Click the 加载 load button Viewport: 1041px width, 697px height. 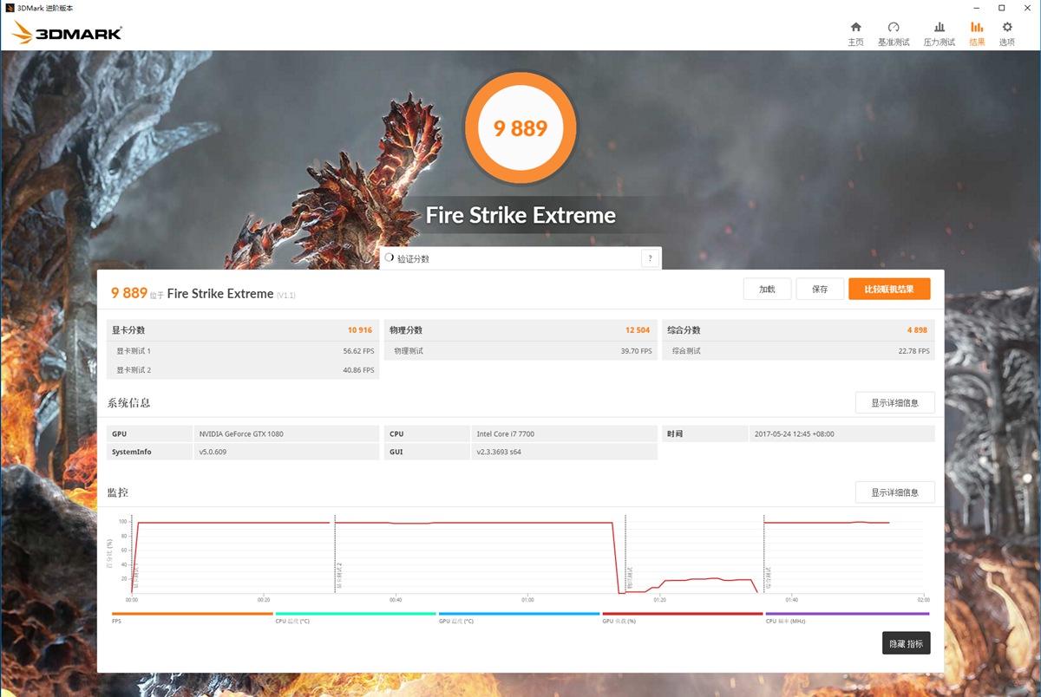(767, 290)
